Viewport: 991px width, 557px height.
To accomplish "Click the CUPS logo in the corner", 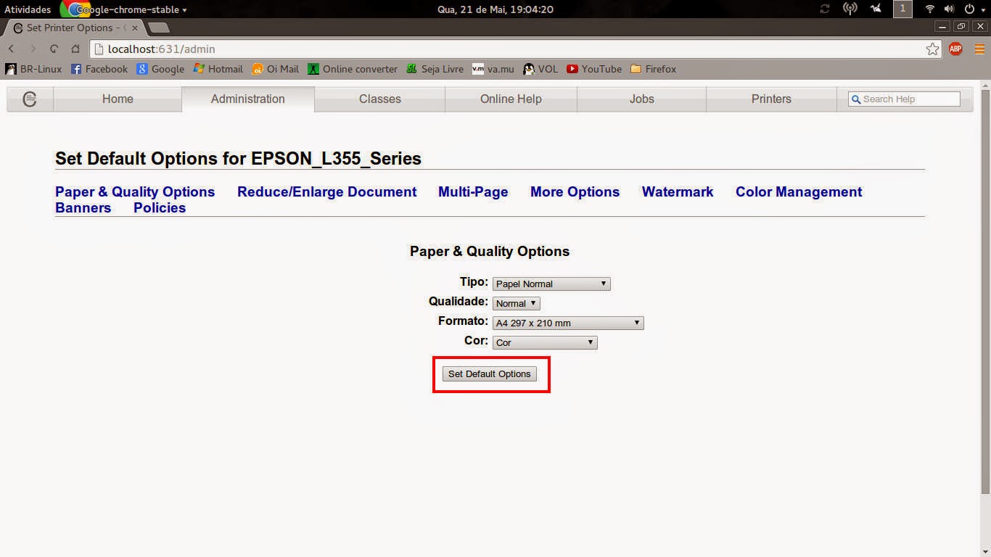I will pos(30,99).
